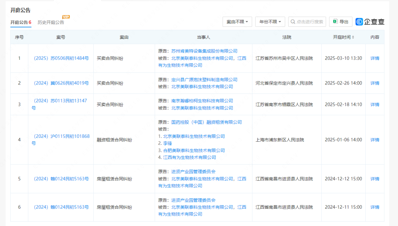The width and height of the screenshot is (398, 226).
Task: Open plaintiff link 南京瀚睿柏柯生物科技有限公司
Action: pos(202,101)
